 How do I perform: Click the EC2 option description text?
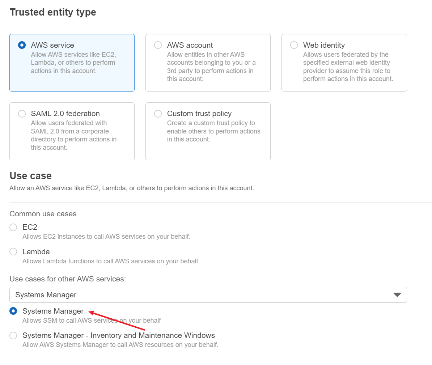(106, 237)
